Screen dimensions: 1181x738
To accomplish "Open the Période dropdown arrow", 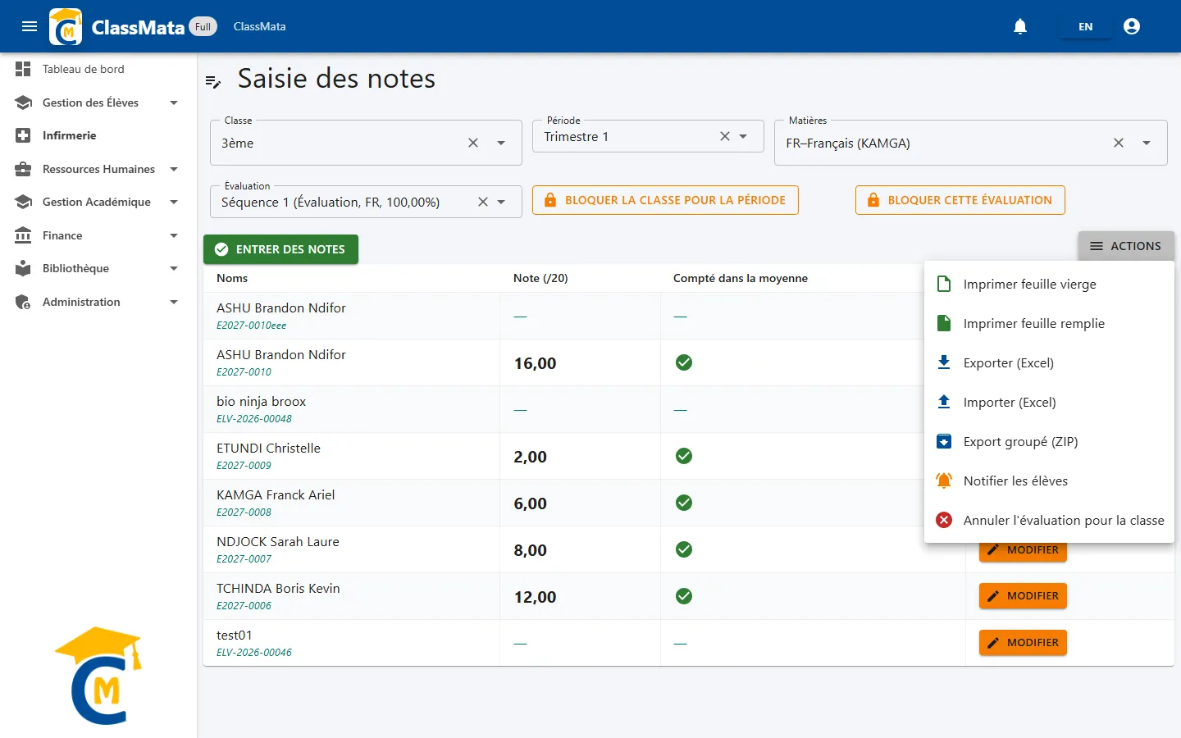I will point(743,136).
